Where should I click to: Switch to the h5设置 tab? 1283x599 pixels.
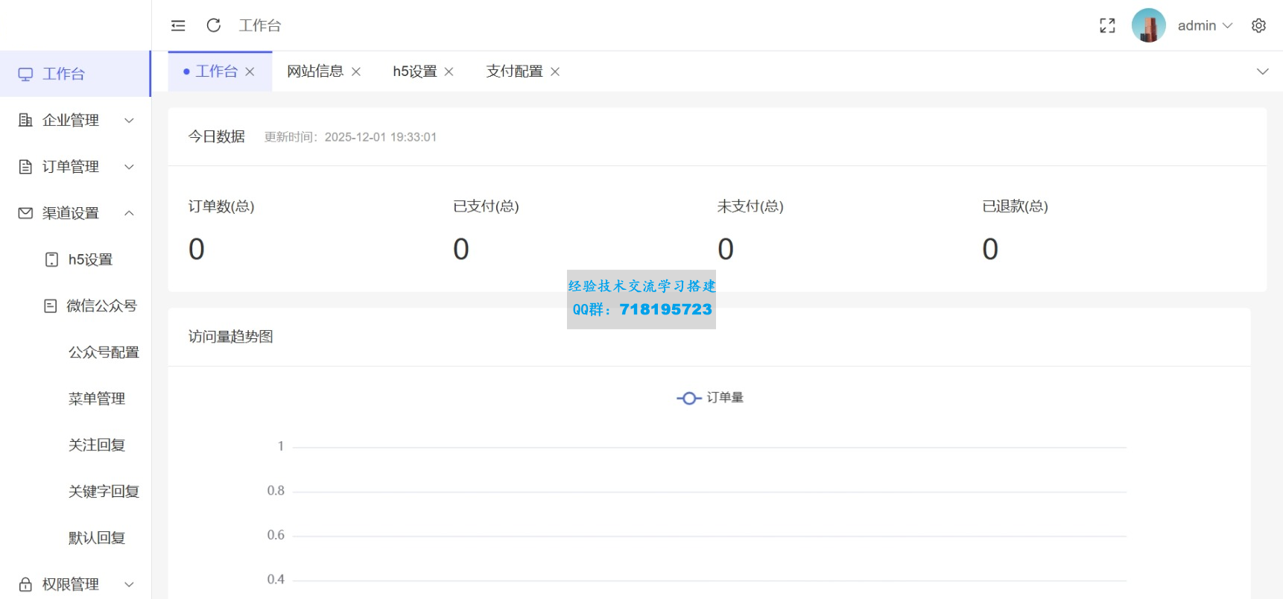(x=414, y=72)
